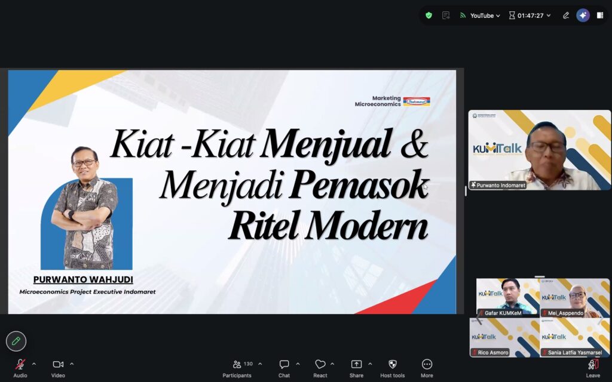612x382 pixels.
Task: Click the hourglass timer icon
Action: point(512,16)
